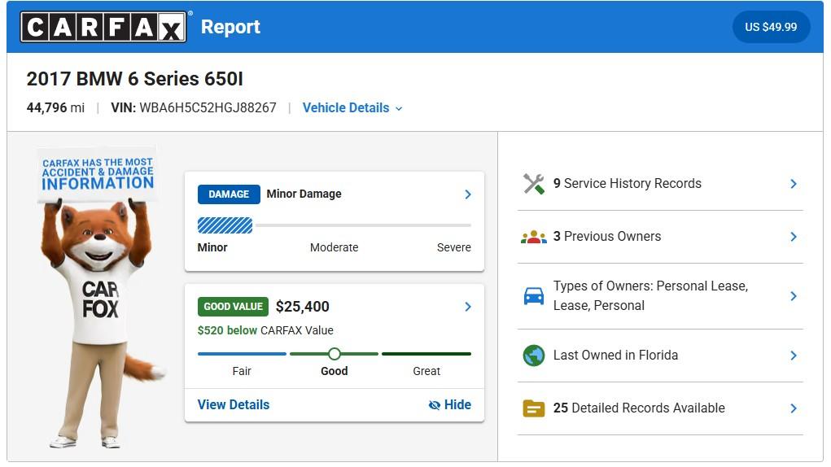Click the Car Fox mascot image

pos(101,323)
